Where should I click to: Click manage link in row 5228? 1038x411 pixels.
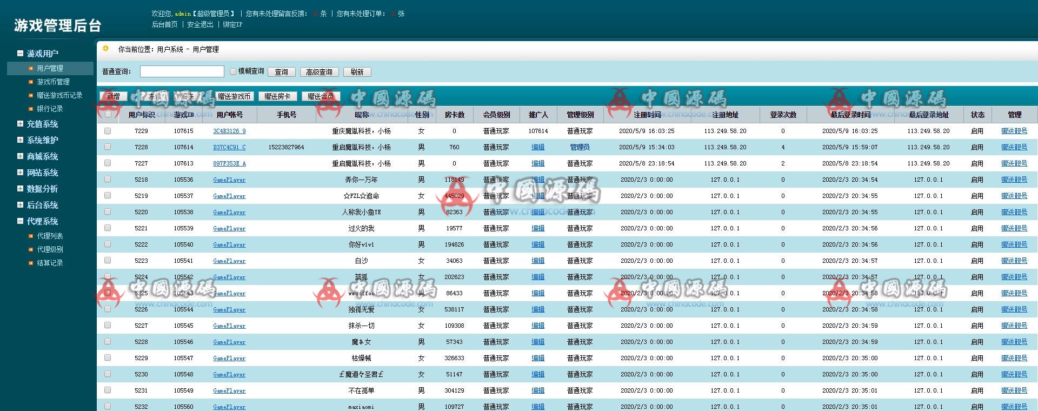(x=1014, y=342)
